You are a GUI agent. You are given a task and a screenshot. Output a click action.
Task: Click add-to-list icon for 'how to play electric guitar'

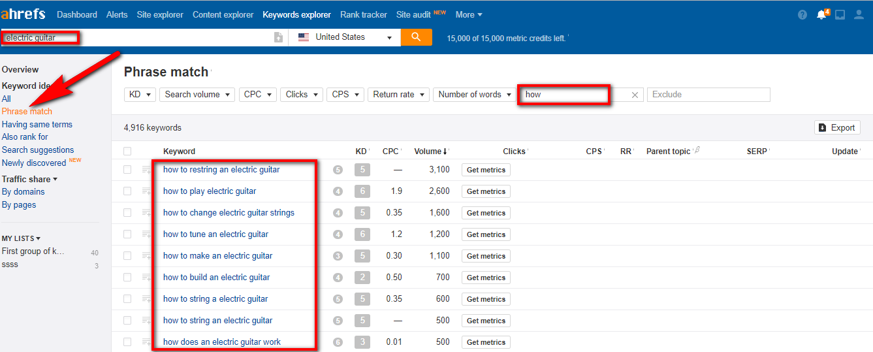click(147, 191)
